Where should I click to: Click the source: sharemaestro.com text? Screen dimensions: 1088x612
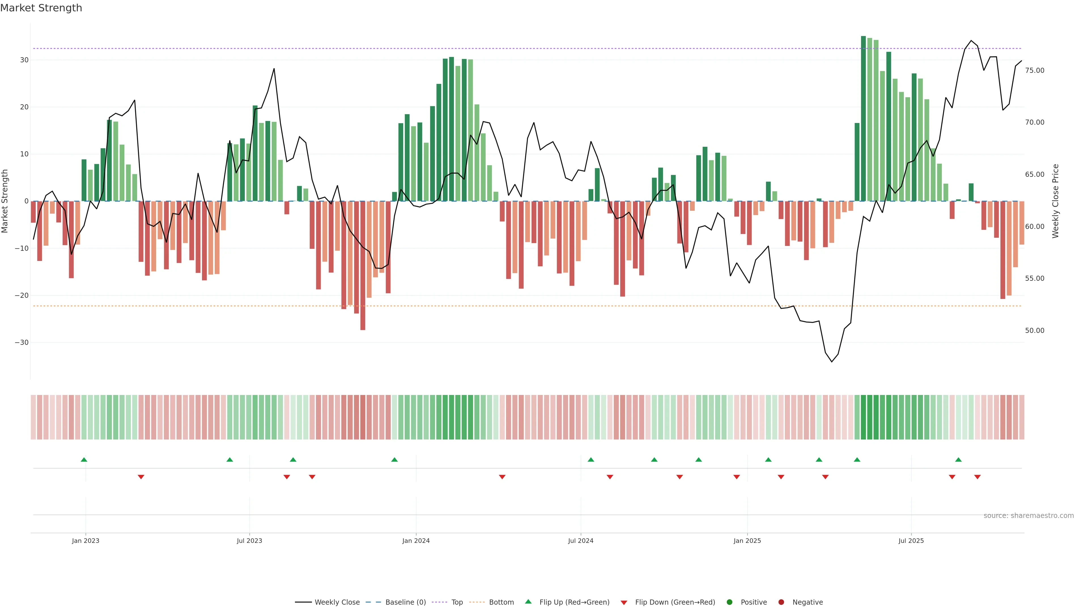point(1028,515)
